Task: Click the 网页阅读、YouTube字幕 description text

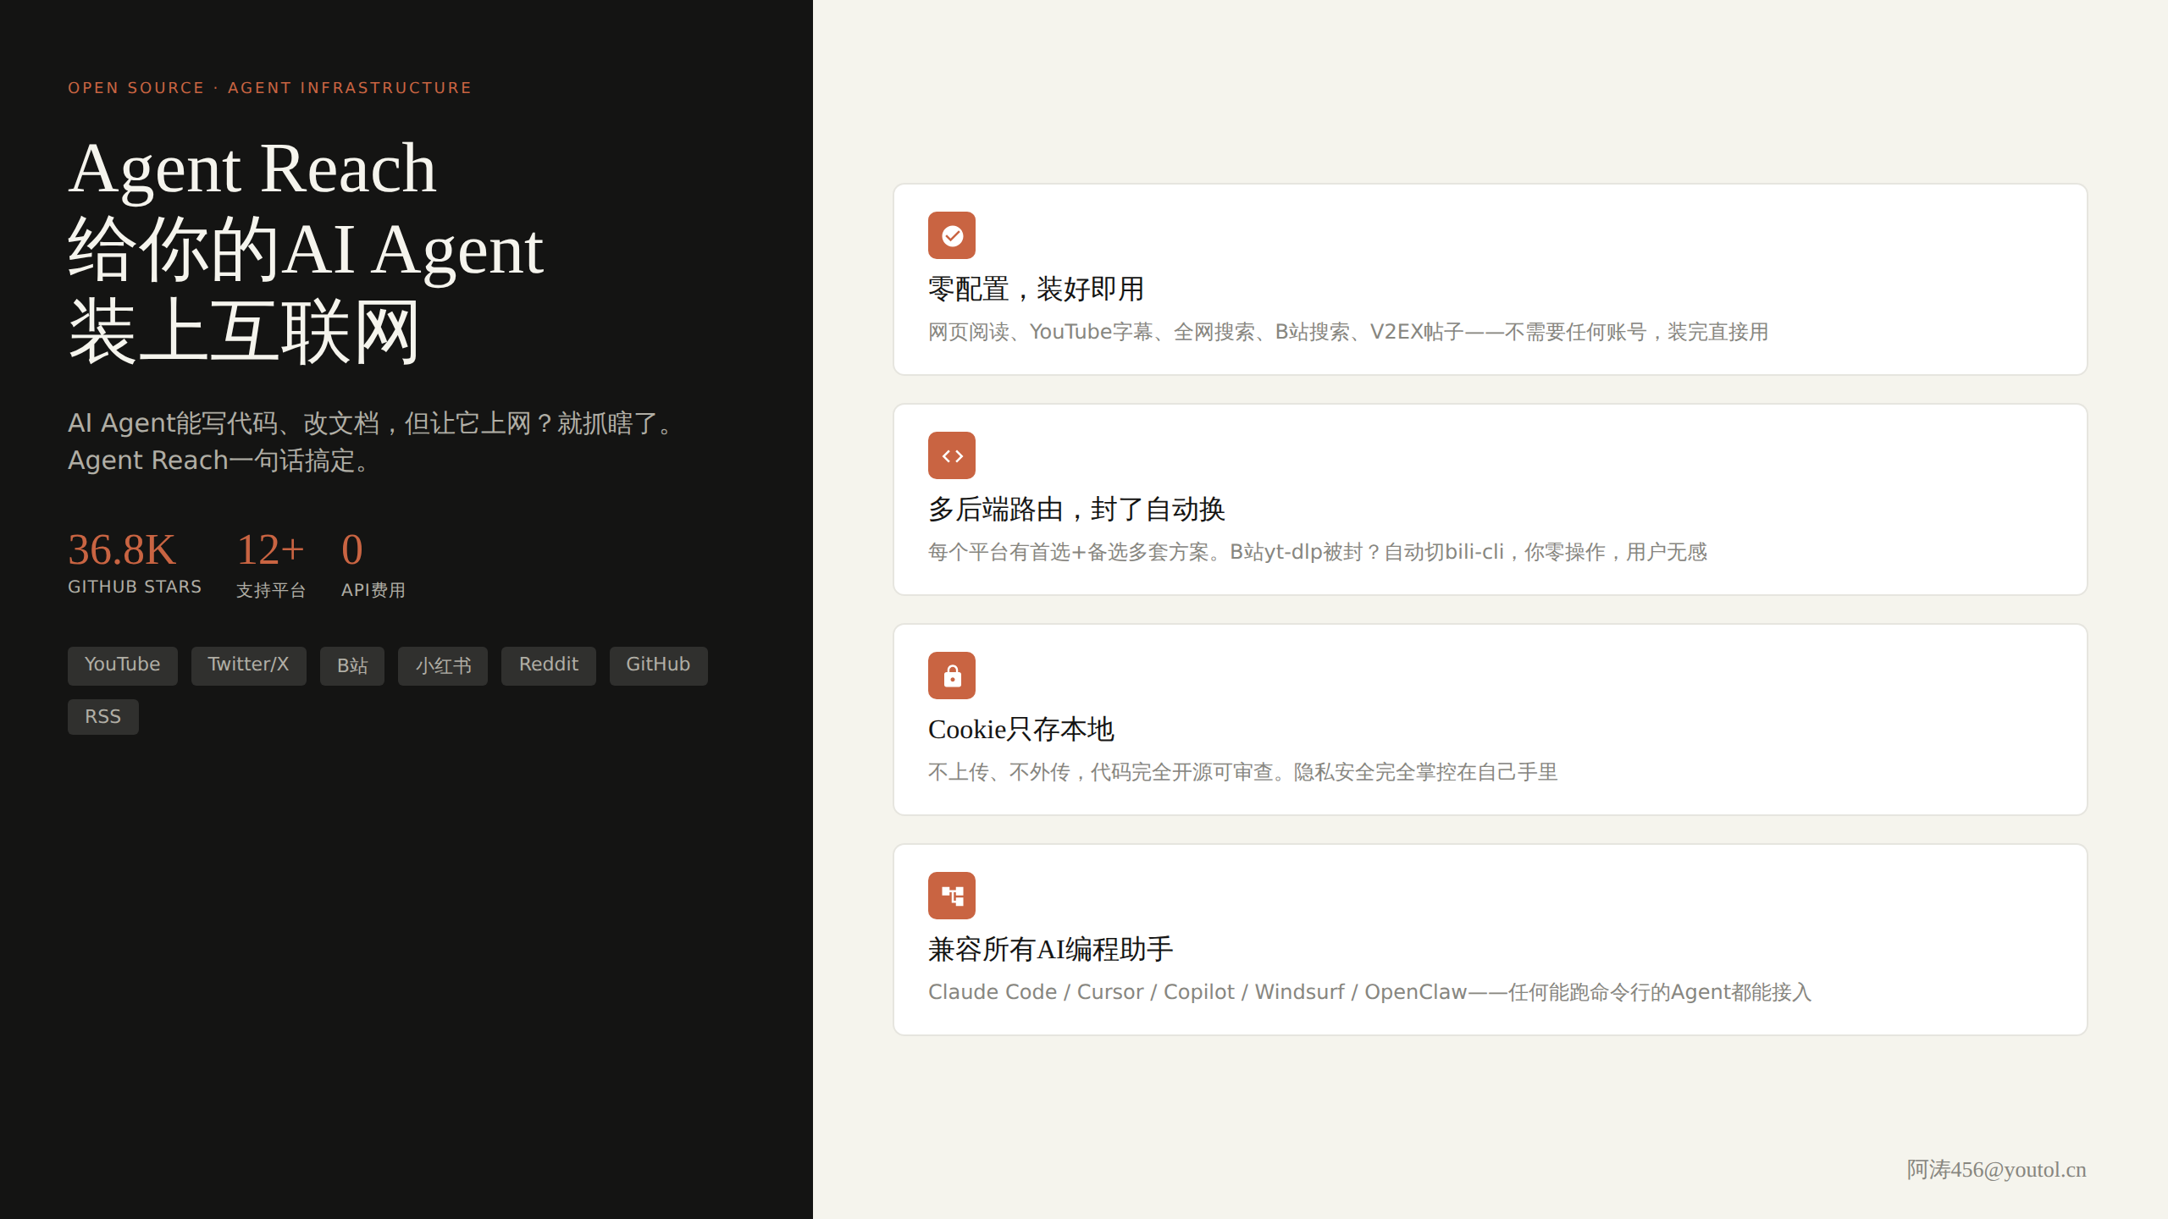Action: point(1348,332)
